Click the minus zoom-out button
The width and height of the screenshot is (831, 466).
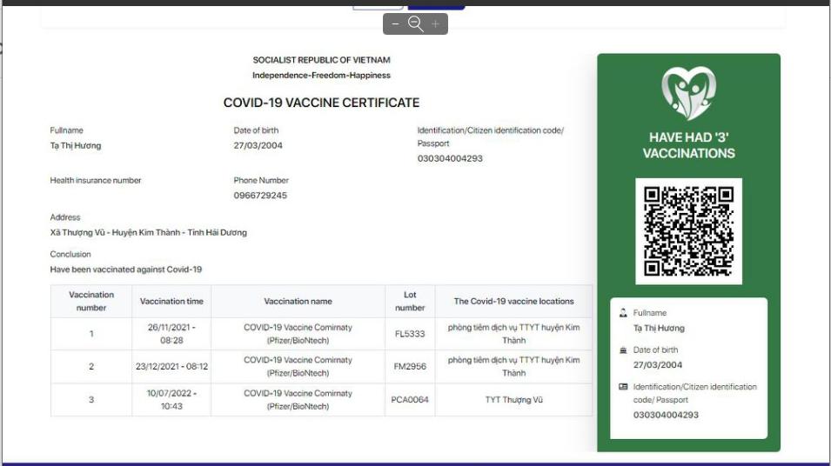395,24
